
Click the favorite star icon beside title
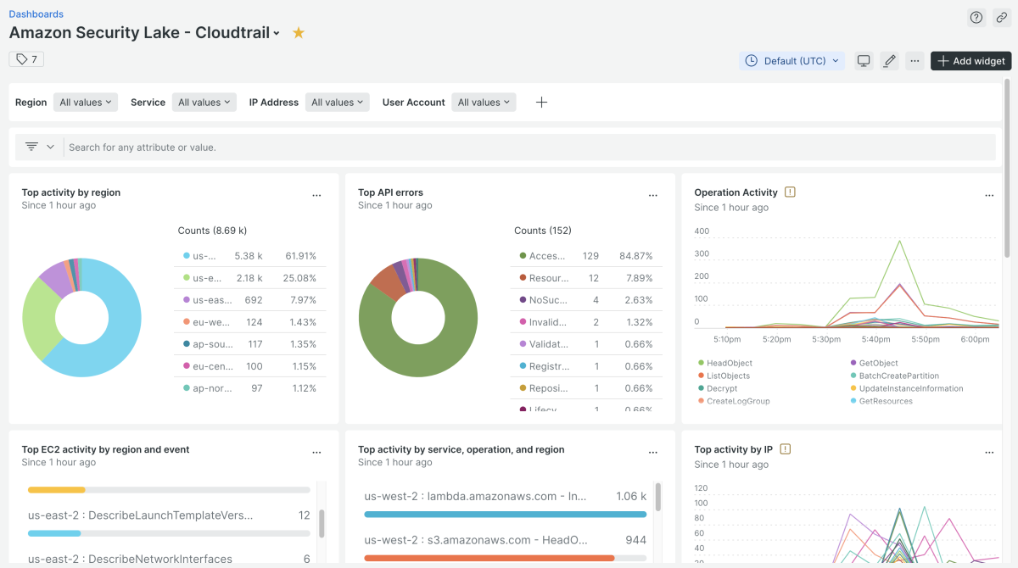(x=299, y=33)
